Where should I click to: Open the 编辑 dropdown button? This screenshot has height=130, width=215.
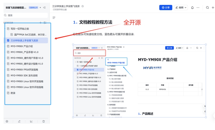click(181, 8)
